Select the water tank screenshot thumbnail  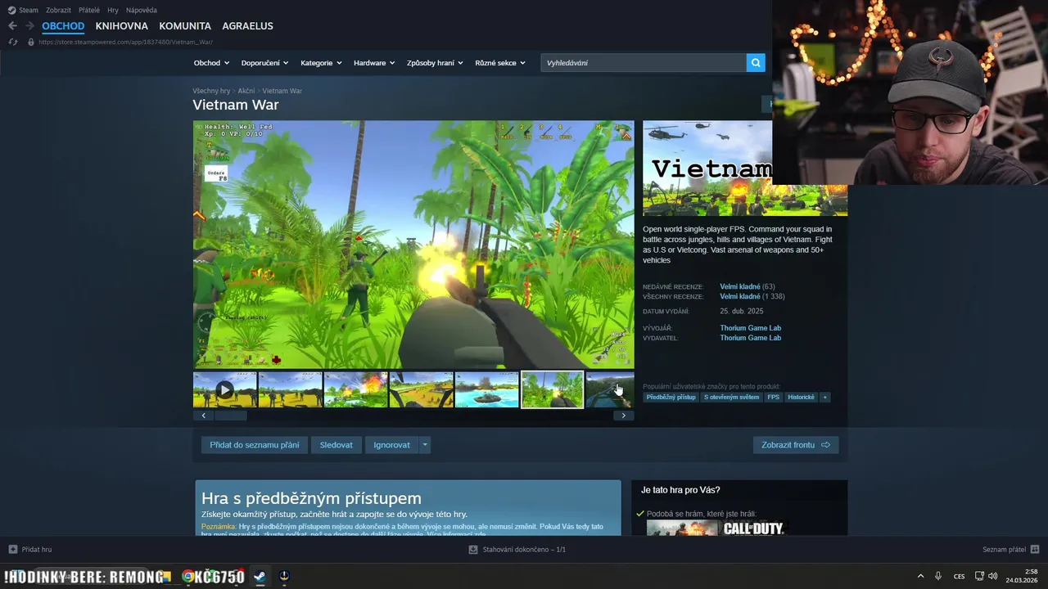(x=487, y=390)
